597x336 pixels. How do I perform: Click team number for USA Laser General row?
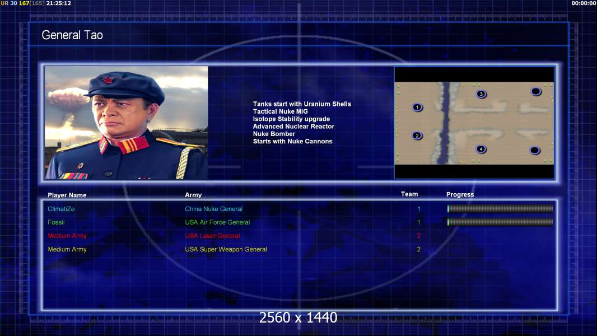coord(418,236)
